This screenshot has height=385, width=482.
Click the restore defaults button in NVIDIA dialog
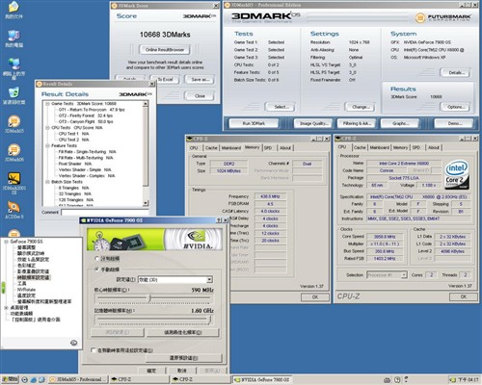(x=184, y=358)
